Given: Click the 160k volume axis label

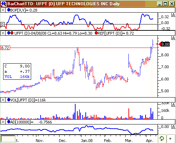Looking at the screenshot, I should click(x=165, y=110).
